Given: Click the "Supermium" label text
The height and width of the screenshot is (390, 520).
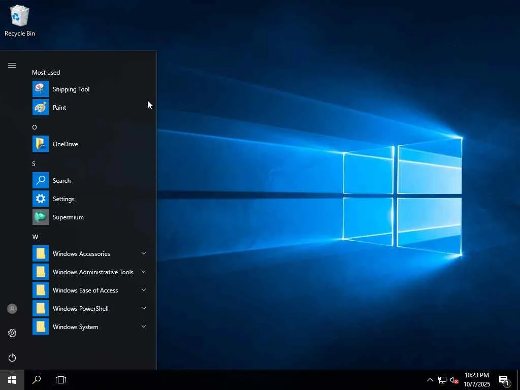Looking at the screenshot, I should click(x=68, y=217).
